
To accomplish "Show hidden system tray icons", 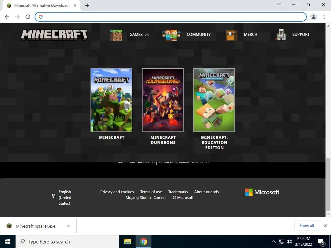I will [x=273, y=242].
